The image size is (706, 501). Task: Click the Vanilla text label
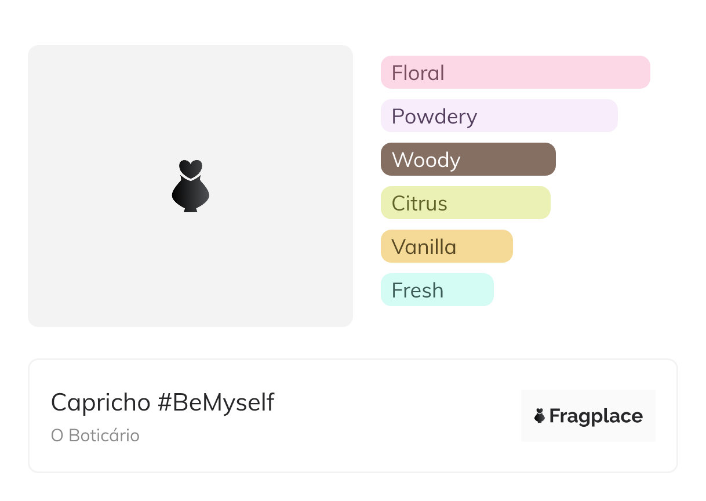pyautogui.click(x=424, y=247)
